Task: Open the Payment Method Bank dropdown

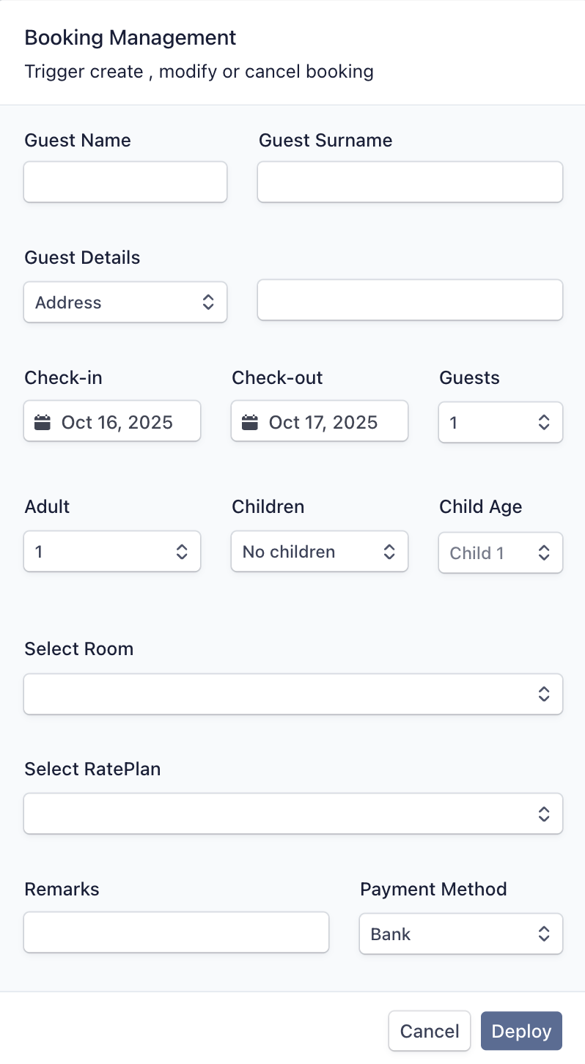Action: (460, 934)
